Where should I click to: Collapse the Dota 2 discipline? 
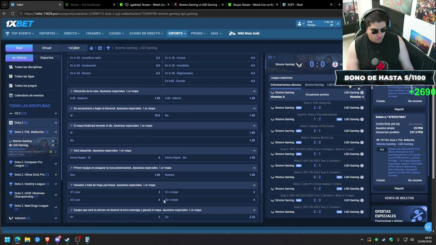[56, 122]
